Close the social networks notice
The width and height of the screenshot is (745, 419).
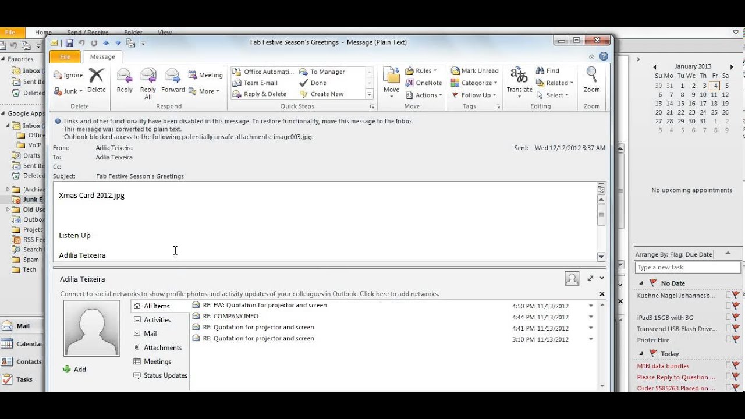coord(602,294)
